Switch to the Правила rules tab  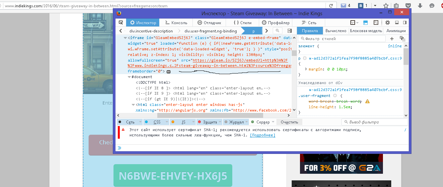(310, 31)
